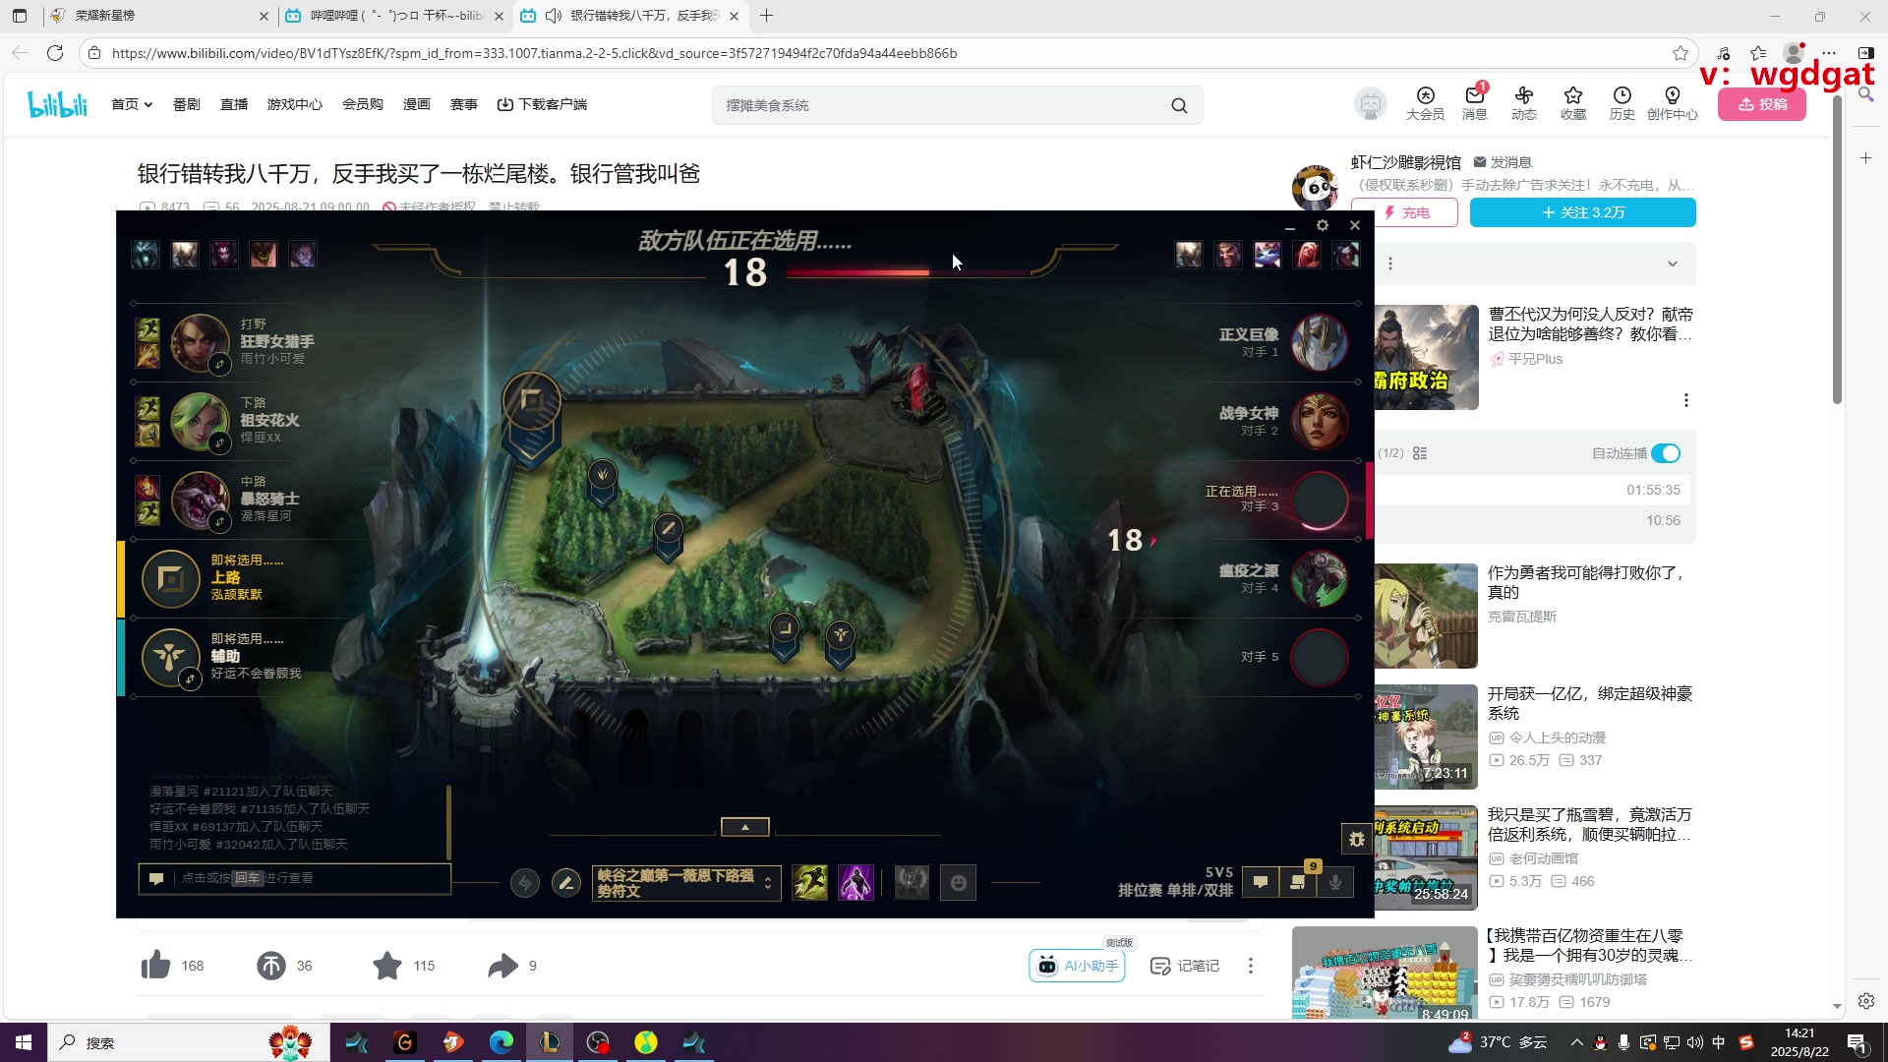1888x1062 pixels.
Task: Click the 充电 charge button
Action: tap(1405, 212)
